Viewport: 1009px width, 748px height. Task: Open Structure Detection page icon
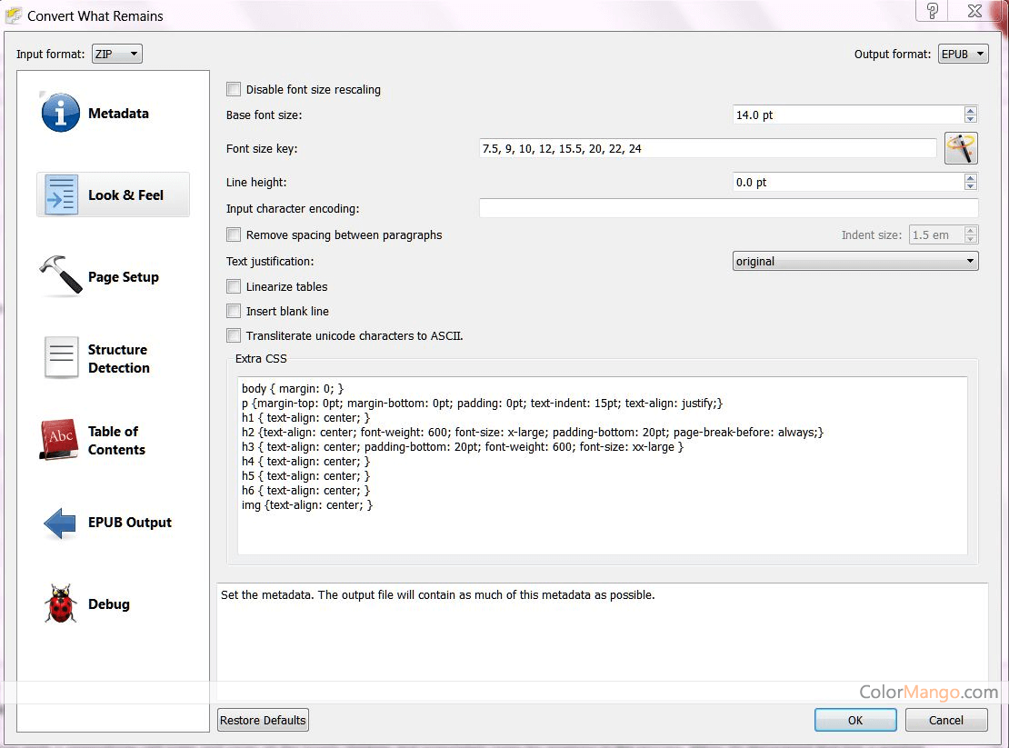tap(61, 358)
